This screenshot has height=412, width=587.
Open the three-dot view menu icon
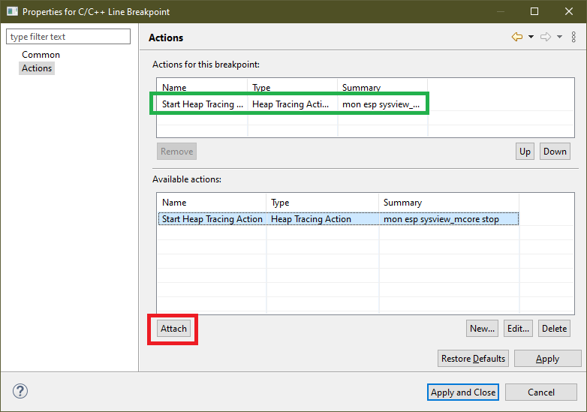(x=574, y=37)
